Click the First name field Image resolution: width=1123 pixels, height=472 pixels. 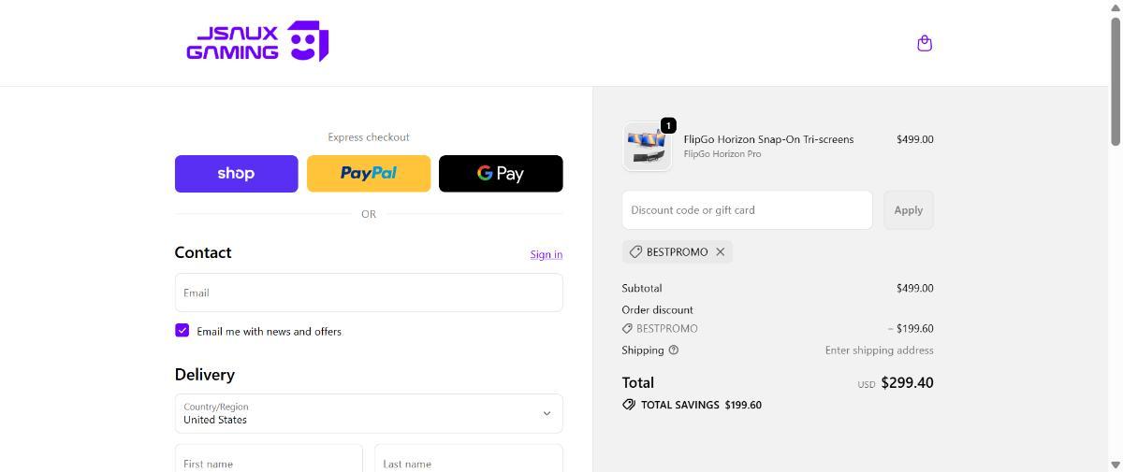[269, 461]
